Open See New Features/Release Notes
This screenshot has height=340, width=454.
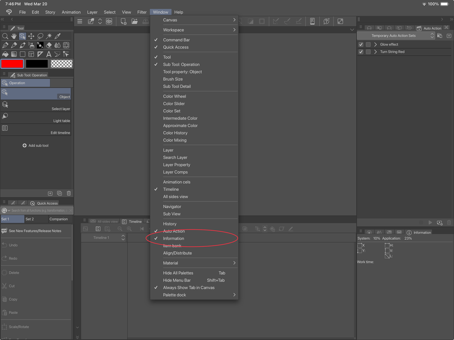[x=36, y=231]
